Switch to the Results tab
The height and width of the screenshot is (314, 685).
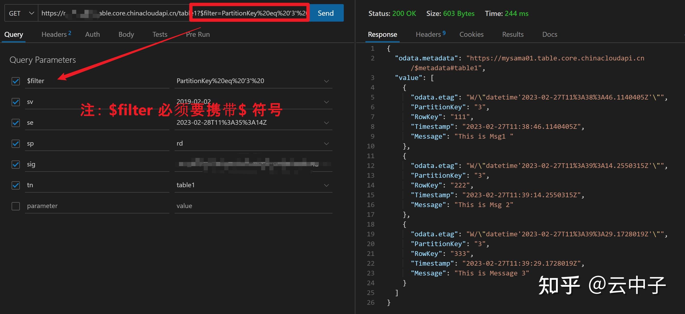click(512, 34)
